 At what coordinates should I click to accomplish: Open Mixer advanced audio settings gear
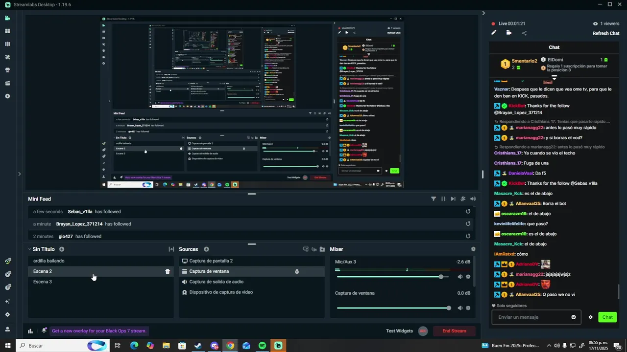tap(473, 249)
